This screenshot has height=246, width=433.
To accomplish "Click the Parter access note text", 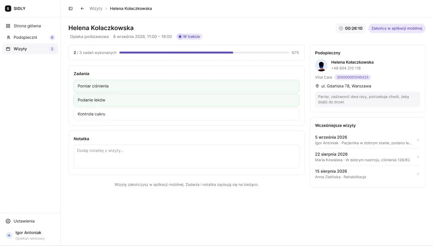I will point(367,100).
